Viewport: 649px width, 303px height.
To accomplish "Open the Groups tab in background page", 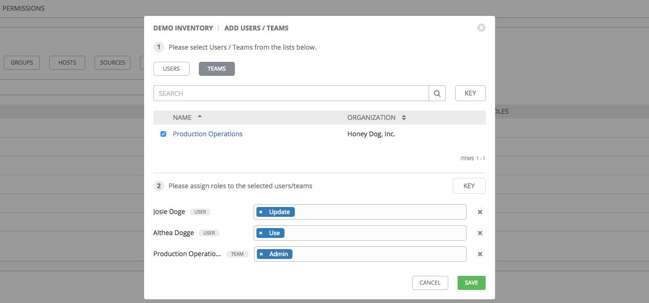I will pos(22,63).
